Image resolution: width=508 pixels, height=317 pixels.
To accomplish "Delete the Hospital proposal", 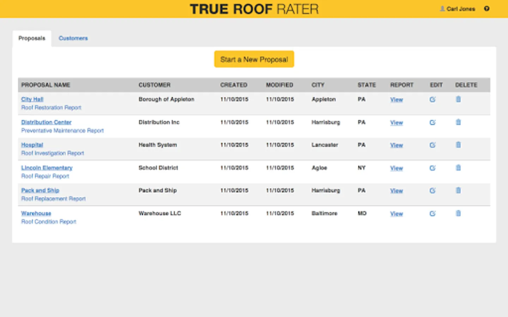I will (x=458, y=144).
